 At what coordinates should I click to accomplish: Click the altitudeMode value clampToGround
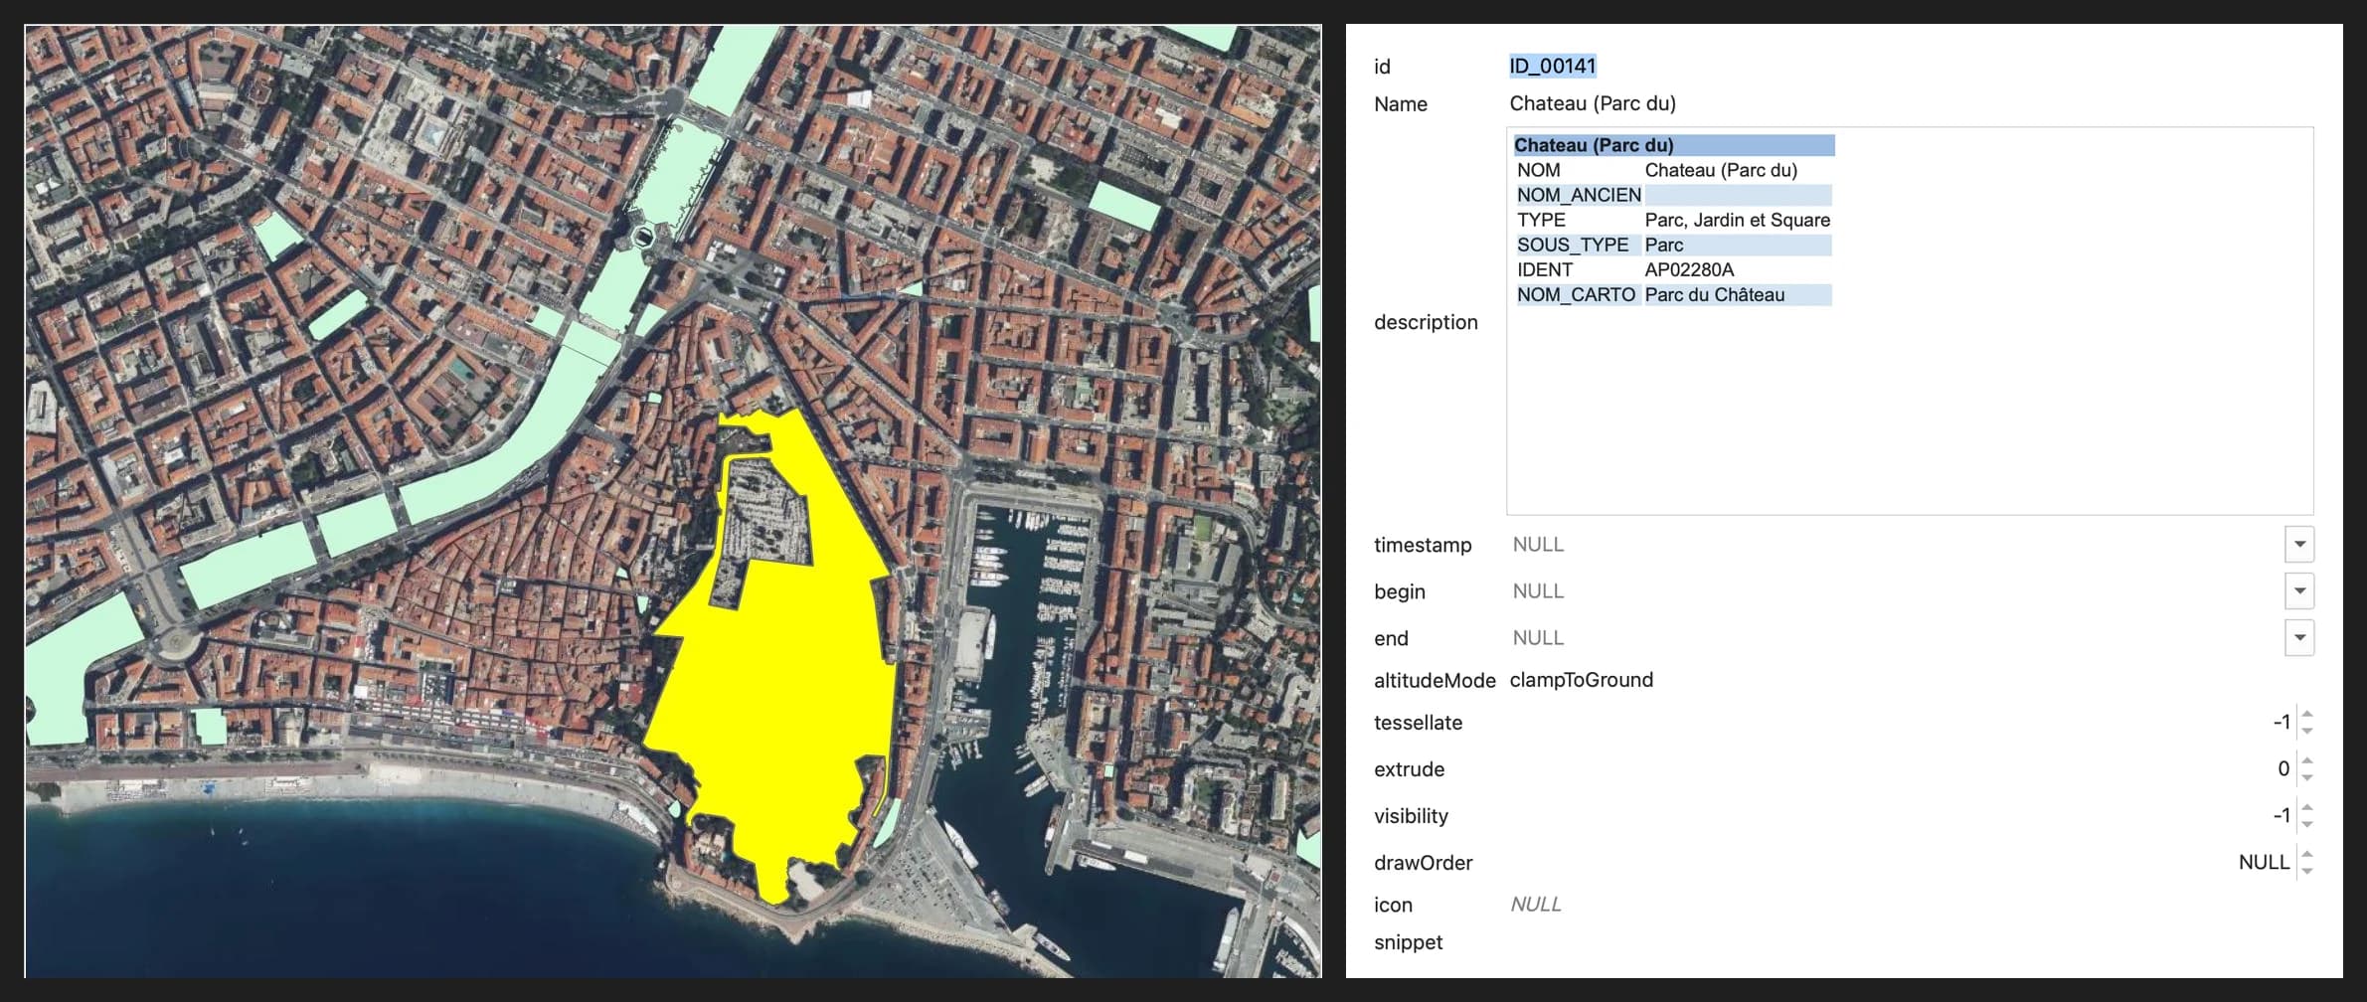point(1581,680)
